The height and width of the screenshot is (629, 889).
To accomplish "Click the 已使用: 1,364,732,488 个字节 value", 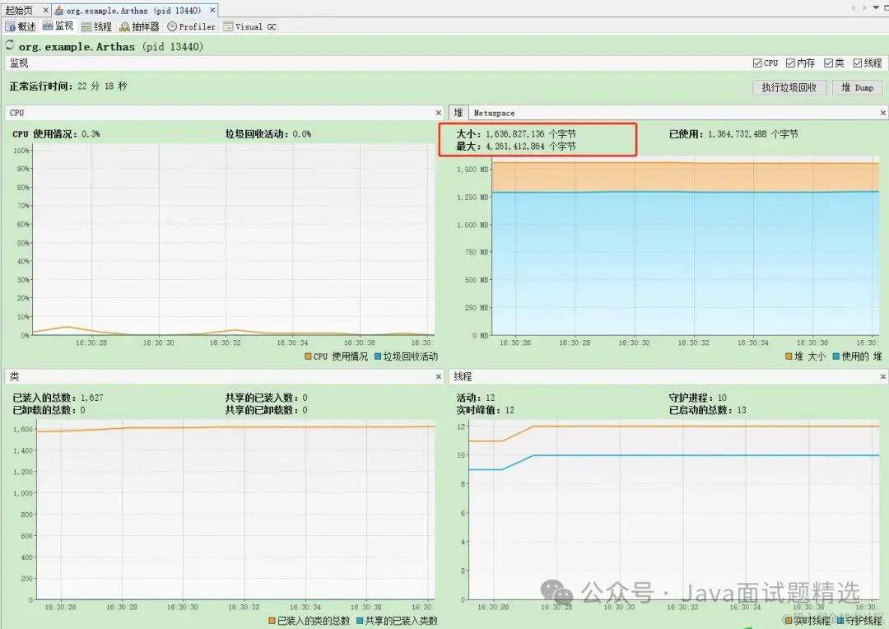I will click(x=733, y=134).
